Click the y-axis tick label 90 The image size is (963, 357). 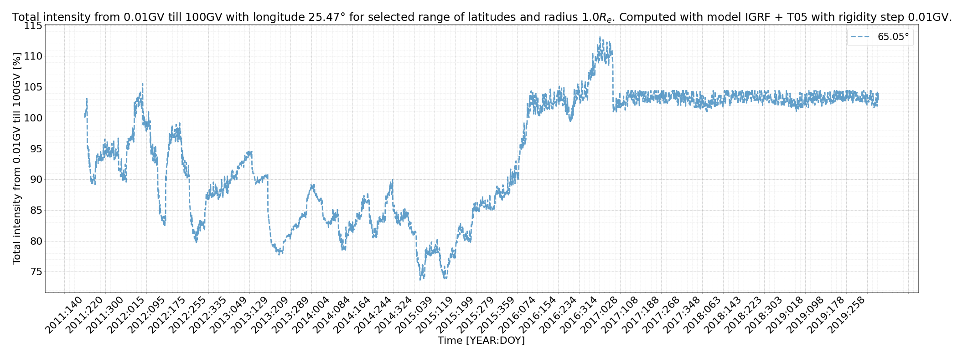pyautogui.click(x=36, y=180)
